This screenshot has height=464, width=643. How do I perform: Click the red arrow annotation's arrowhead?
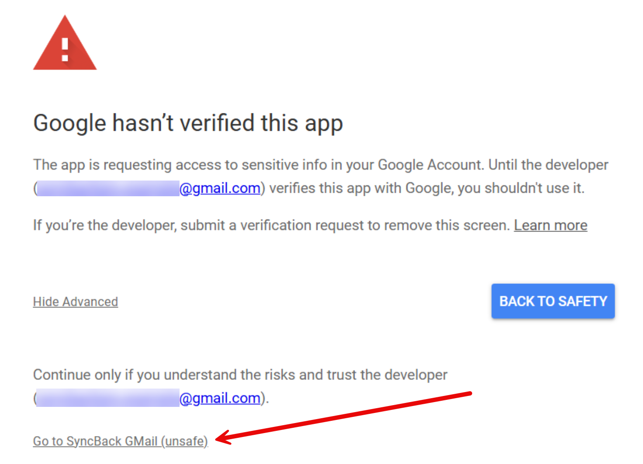(221, 438)
